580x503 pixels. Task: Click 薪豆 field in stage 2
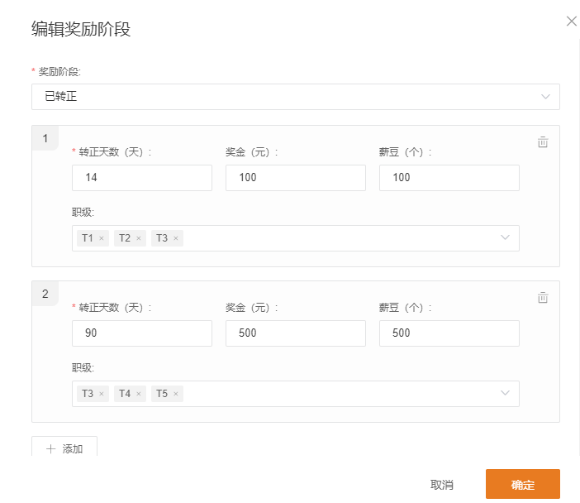coord(449,333)
